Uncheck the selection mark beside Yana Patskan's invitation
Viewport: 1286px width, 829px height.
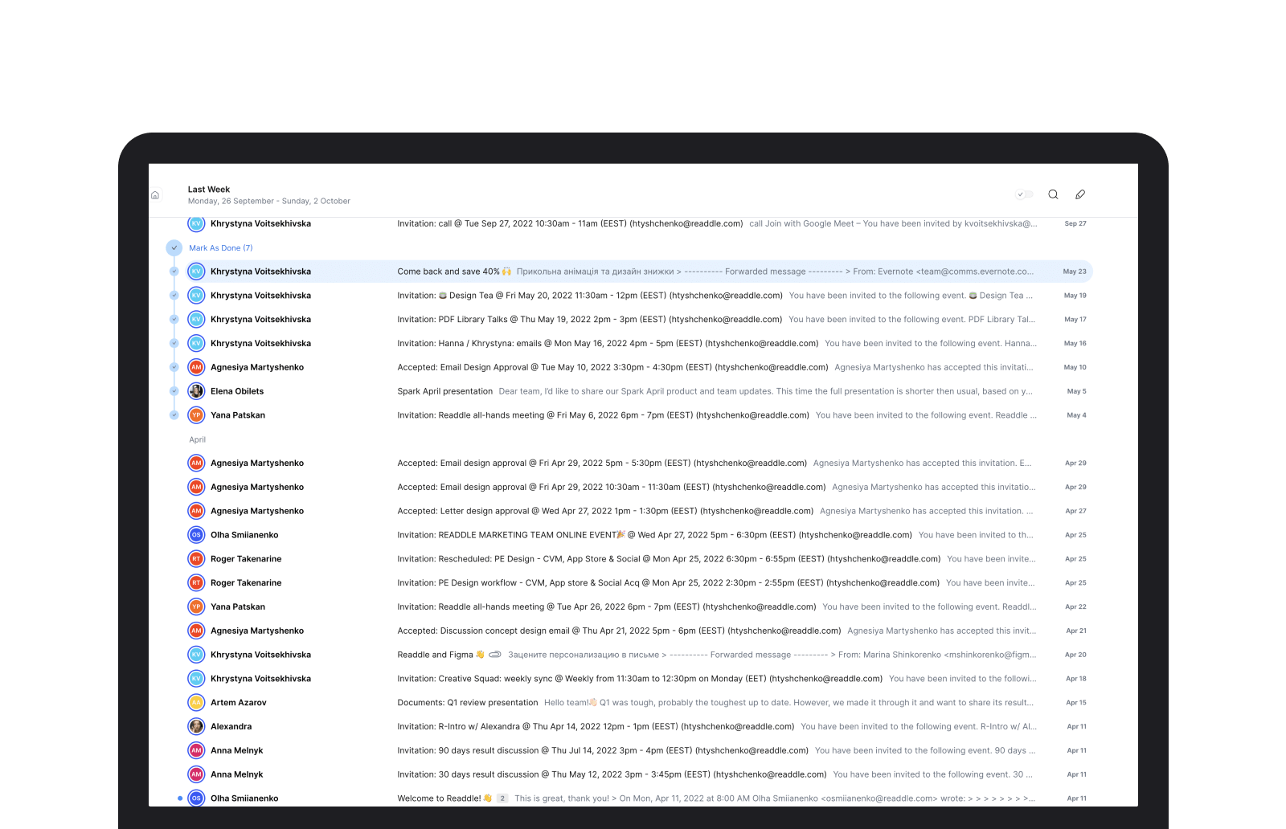tap(174, 415)
